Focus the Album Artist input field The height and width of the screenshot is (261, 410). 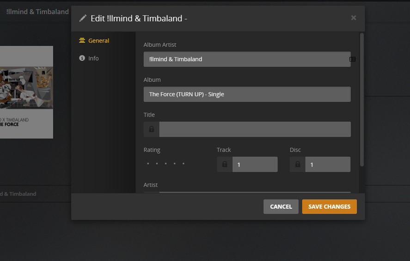pyautogui.click(x=247, y=59)
